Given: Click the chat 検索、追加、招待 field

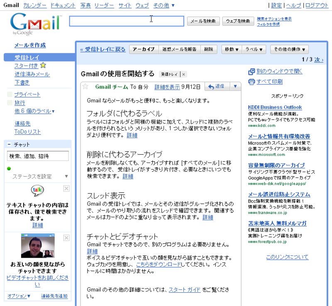Looking at the screenshot, I should [38, 156].
